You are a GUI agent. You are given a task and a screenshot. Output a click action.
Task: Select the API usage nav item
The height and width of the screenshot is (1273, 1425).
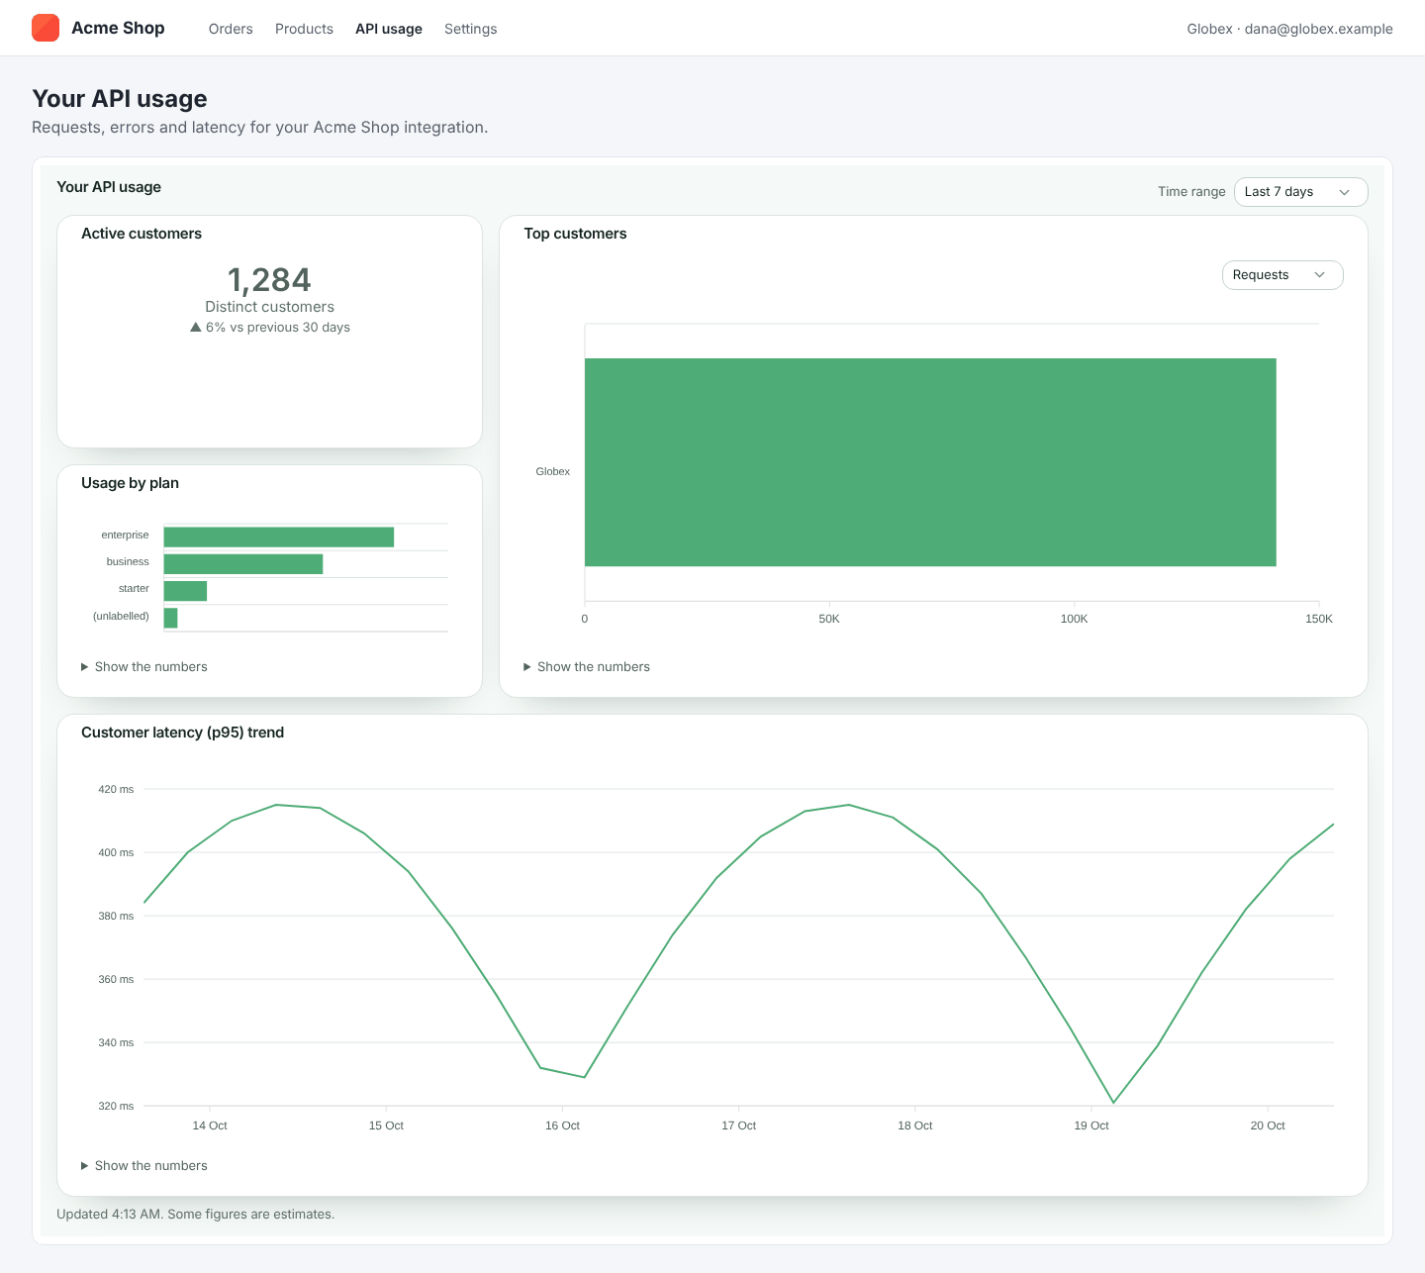pos(389,29)
